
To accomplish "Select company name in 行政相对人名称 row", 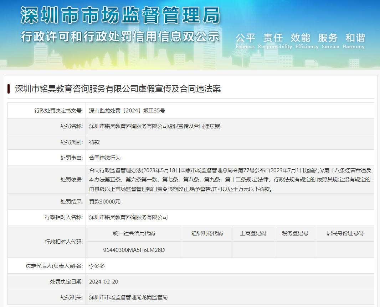I will point(128,217).
